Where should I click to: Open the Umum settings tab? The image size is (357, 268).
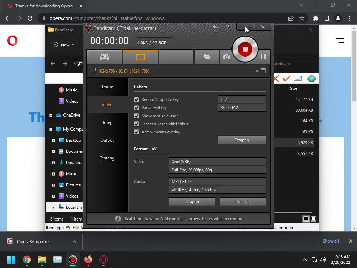coord(107,87)
